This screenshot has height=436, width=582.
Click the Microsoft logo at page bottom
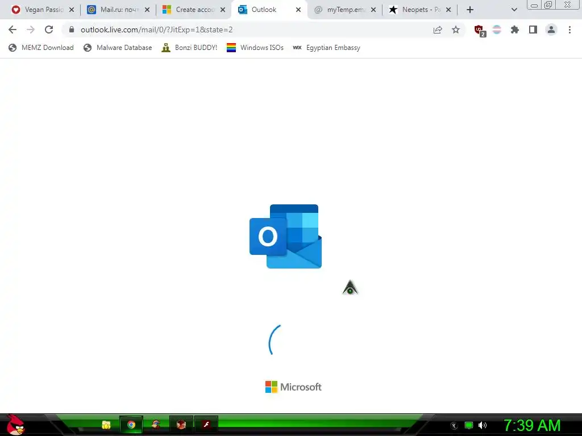tap(293, 387)
